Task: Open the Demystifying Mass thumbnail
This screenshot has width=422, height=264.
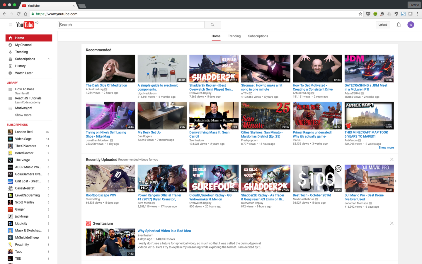Action: [x=214, y=116]
